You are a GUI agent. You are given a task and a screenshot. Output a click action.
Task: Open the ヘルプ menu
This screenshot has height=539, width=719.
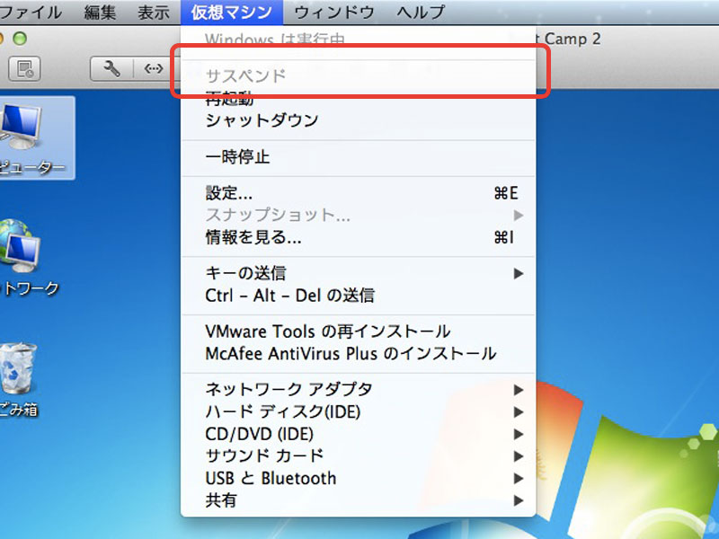(421, 12)
